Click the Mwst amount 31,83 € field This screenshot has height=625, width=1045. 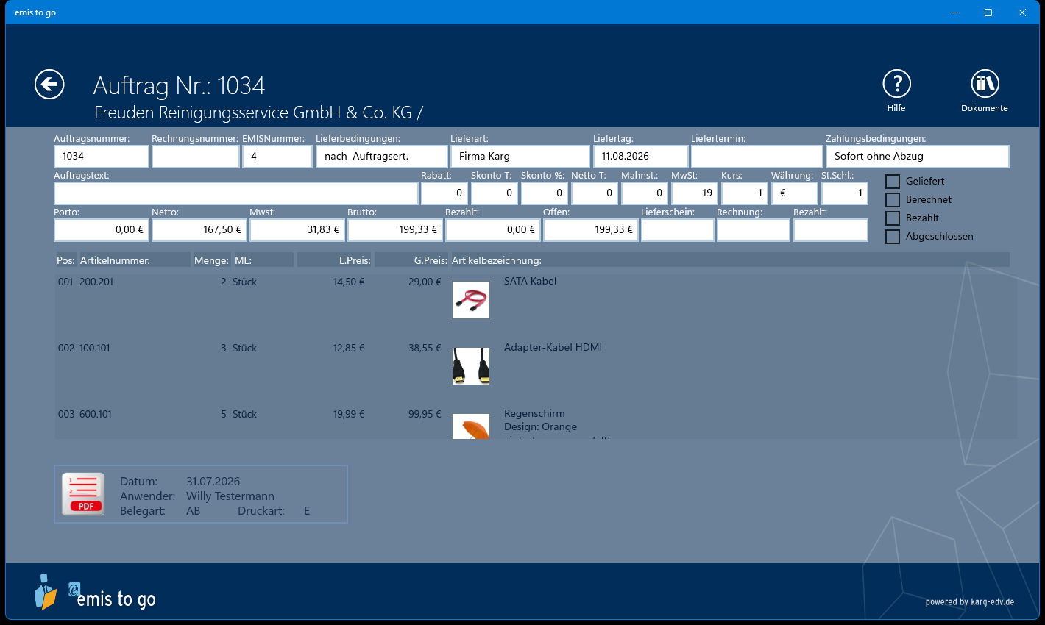pos(297,230)
